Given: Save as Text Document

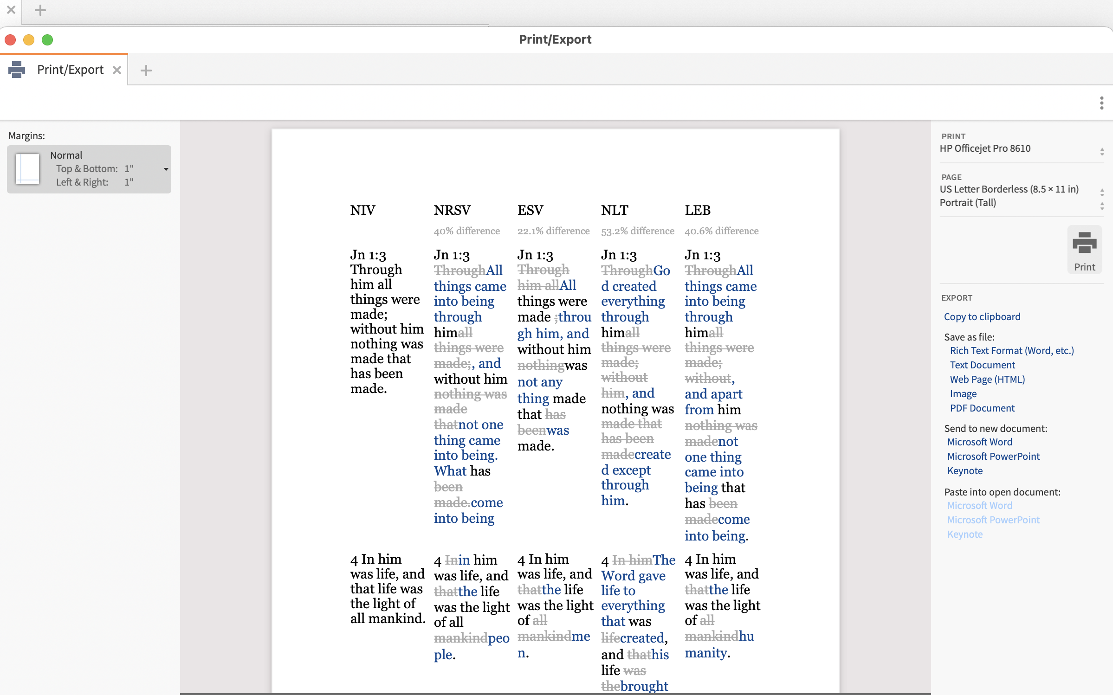Looking at the screenshot, I should click(982, 365).
